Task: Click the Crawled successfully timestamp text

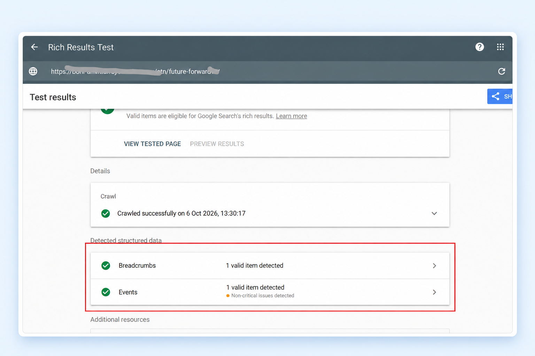Action: click(181, 213)
